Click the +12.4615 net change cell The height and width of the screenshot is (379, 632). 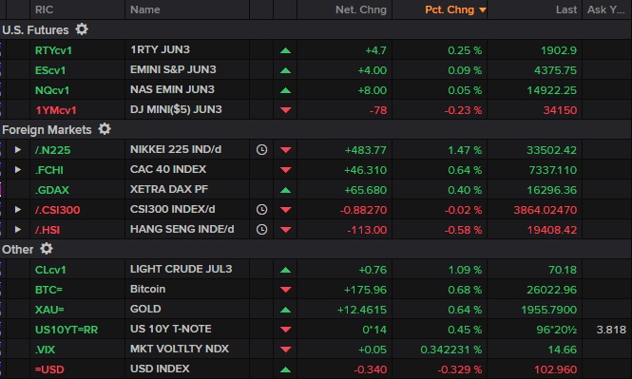(361, 310)
